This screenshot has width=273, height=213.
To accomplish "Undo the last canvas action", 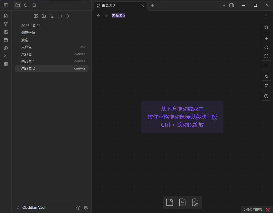I will point(266,76).
